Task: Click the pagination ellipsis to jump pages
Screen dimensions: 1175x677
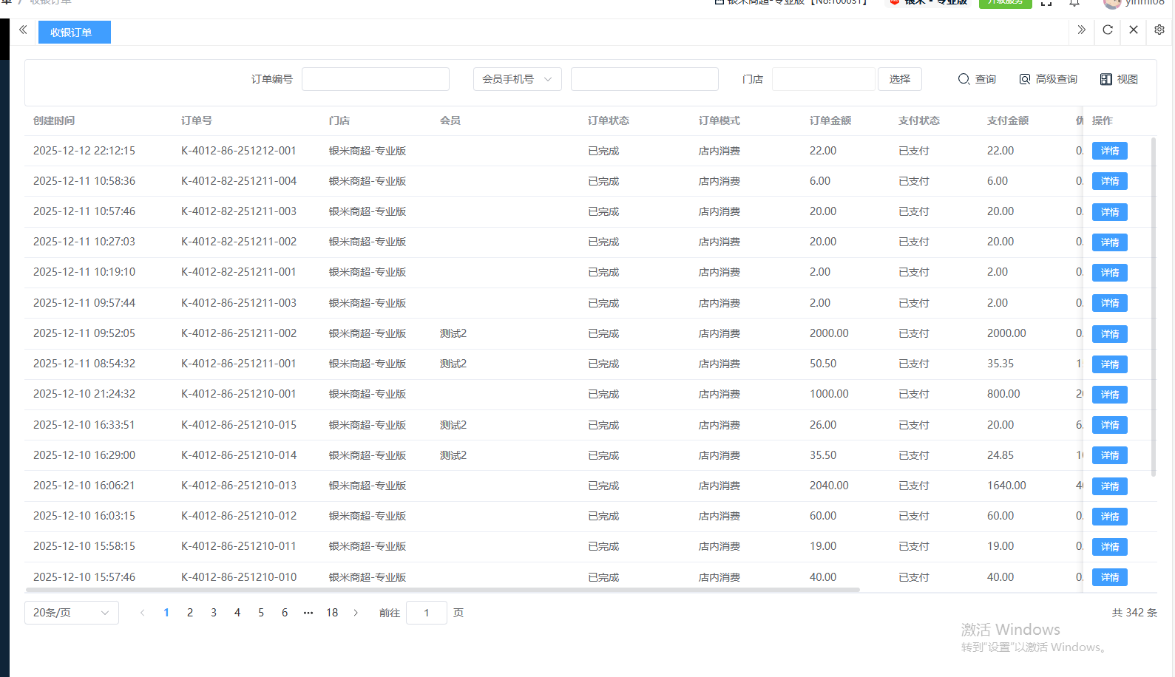Action: (308, 613)
